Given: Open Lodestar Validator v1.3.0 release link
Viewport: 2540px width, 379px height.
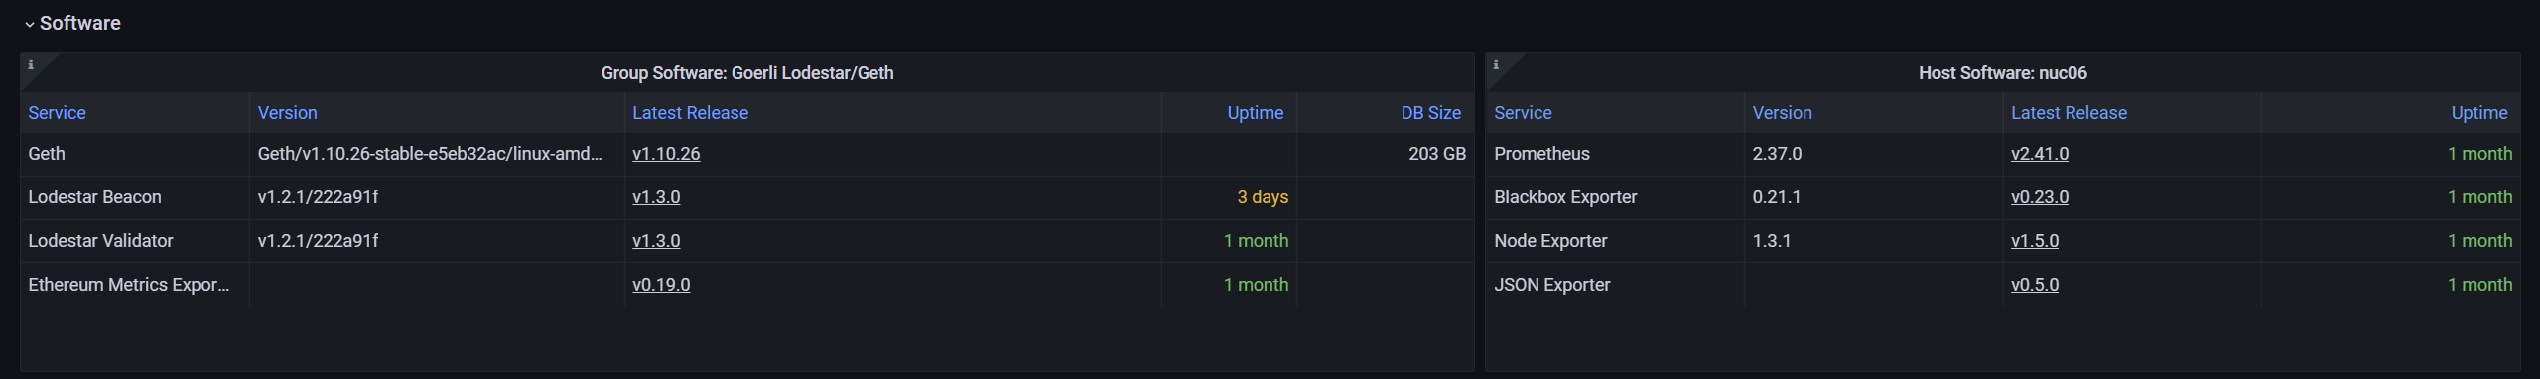Looking at the screenshot, I should click(x=656, y=241).
